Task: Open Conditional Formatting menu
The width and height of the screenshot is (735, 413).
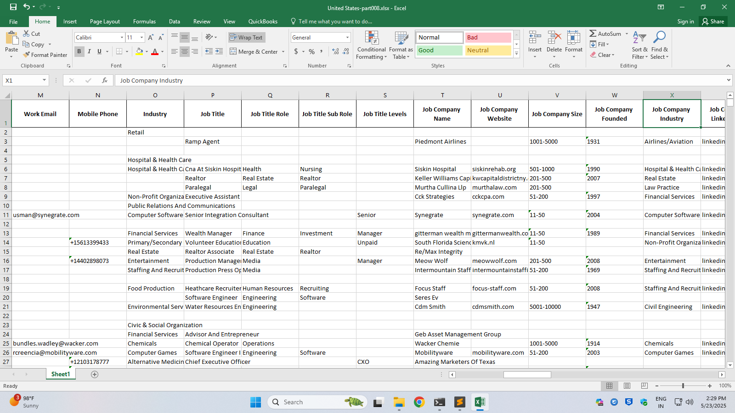Action: [x=371, y=45]
